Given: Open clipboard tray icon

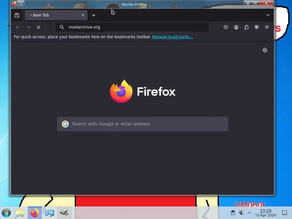Looking at the screenshot, I should [x=233, y=213].
